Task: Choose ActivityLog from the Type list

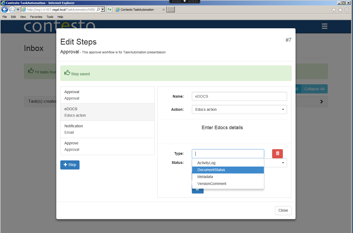Action: coord(228,163)
